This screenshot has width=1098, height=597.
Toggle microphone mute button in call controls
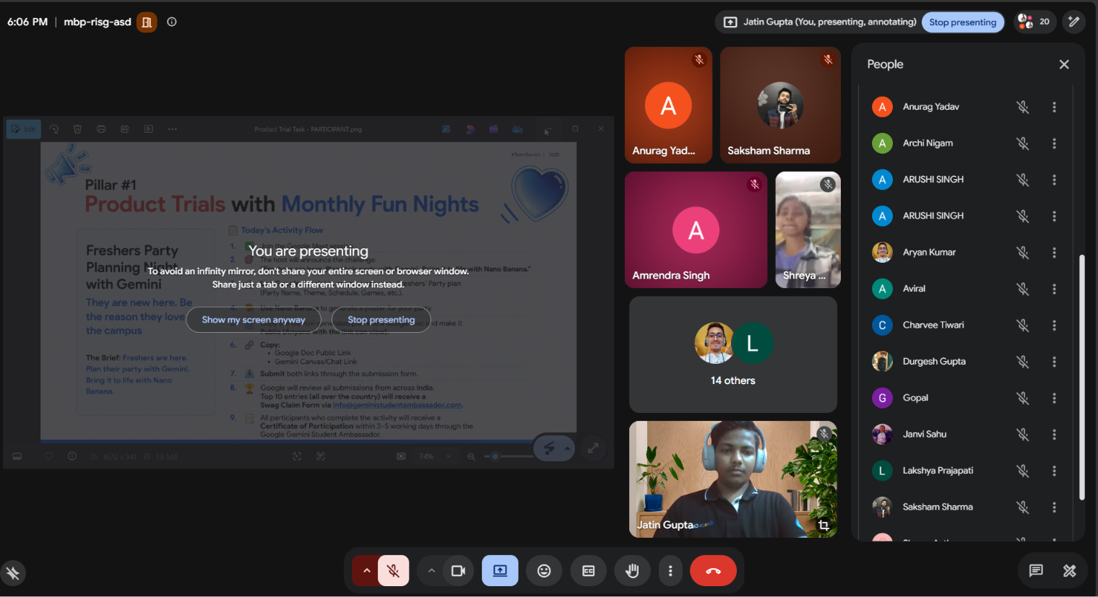tap(394, 571)
